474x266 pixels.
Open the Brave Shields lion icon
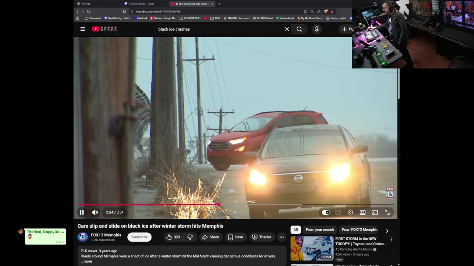point(326,11)
